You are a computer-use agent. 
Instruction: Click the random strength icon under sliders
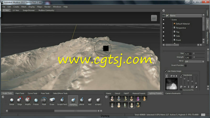click(x=196, y=87)
